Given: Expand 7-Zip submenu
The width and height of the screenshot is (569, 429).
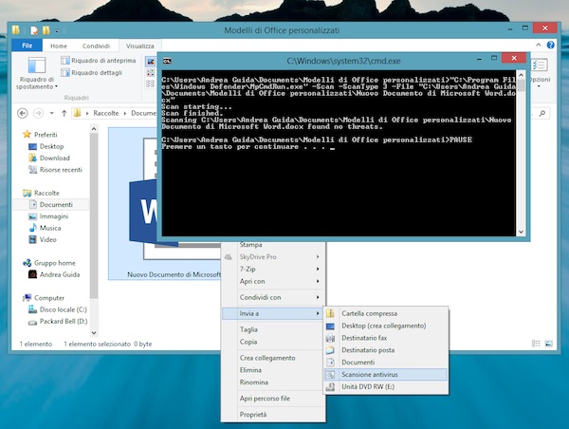Looking at the screenshot, I should [x=274, y=270].
